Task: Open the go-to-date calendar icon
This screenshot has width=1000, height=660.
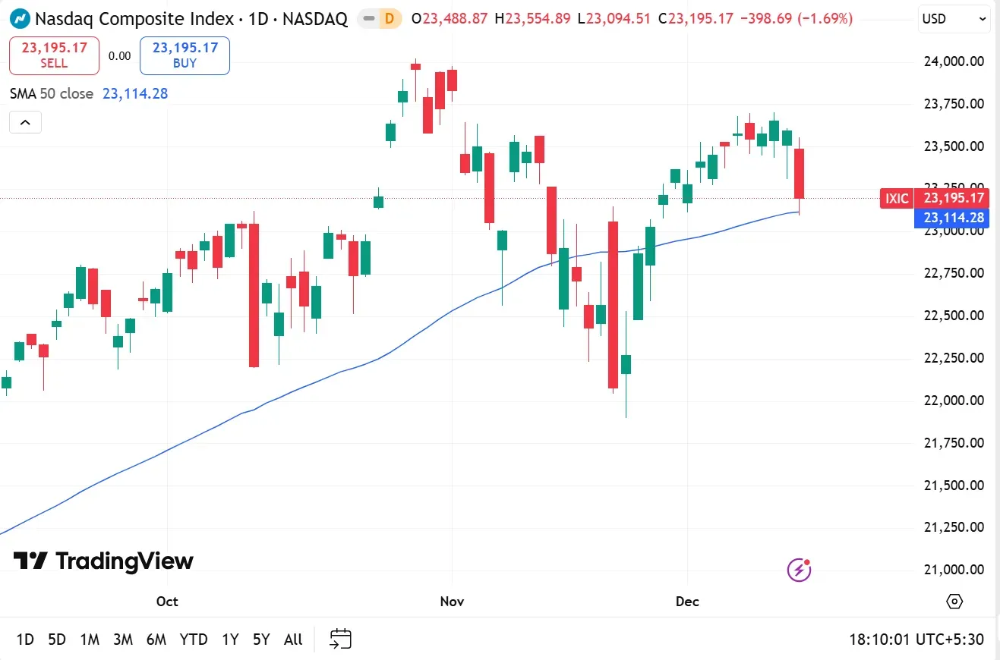Action: (341, 639)
